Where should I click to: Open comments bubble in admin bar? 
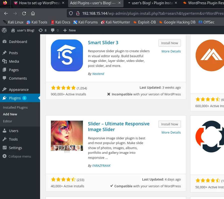pos(55,30)
